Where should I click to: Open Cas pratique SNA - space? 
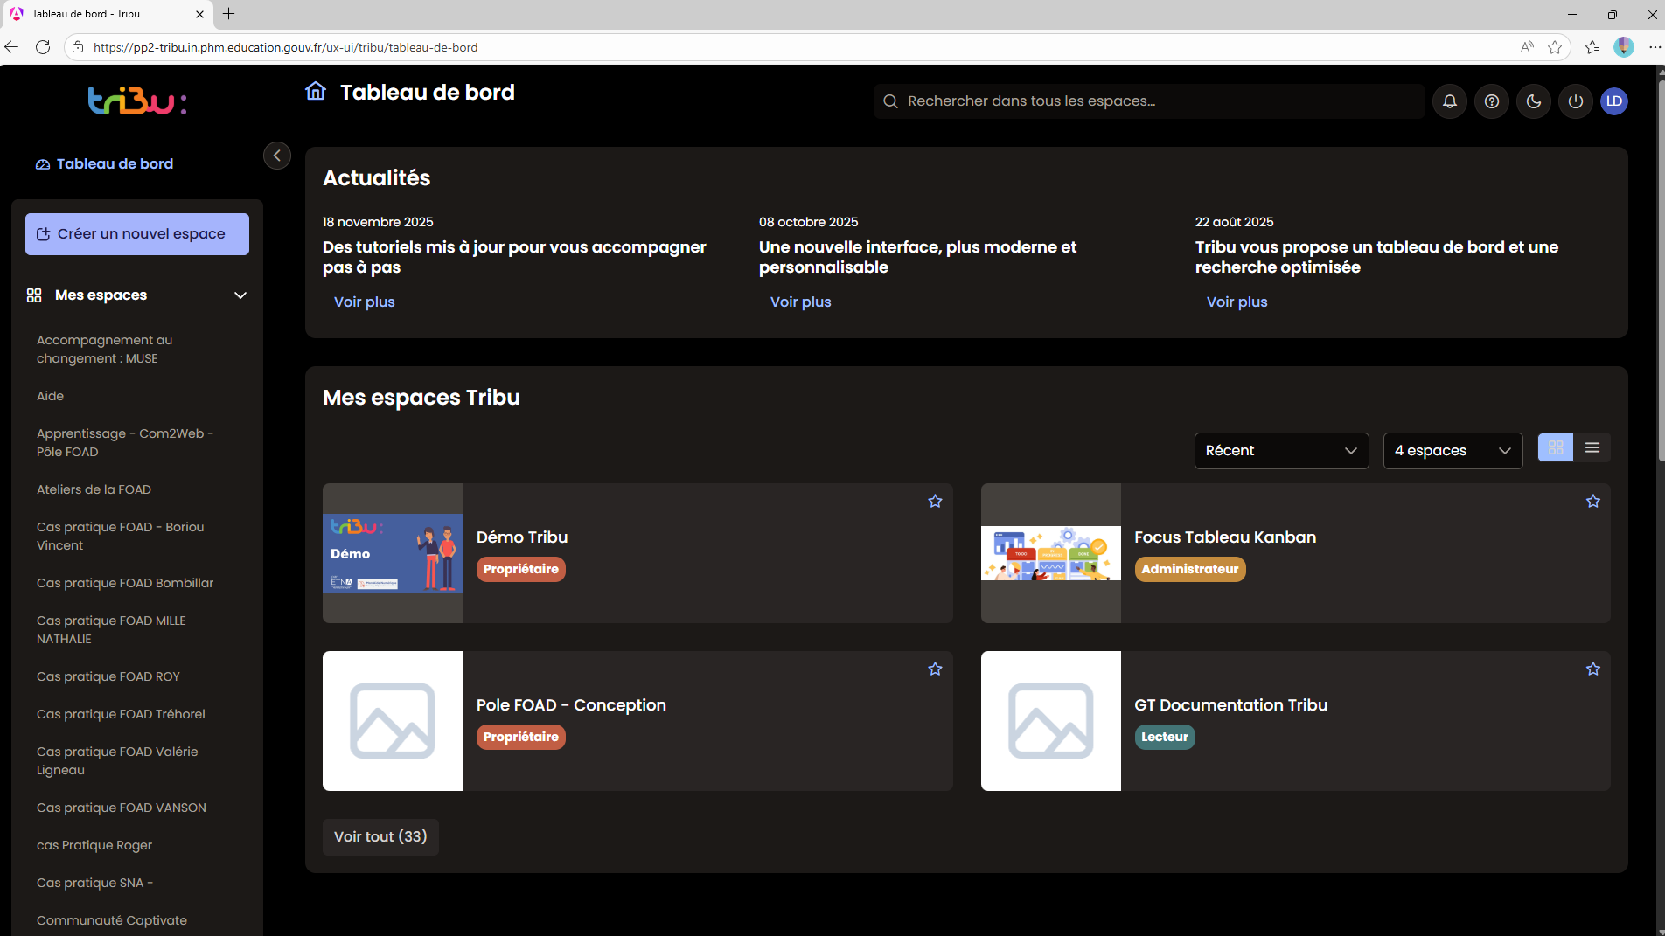tap(94, 883)
